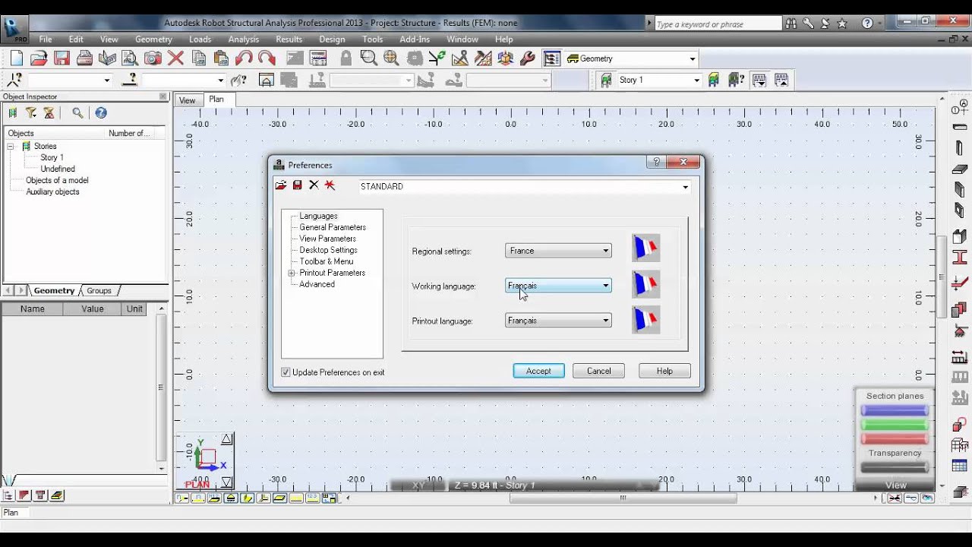Click the green section plane bar
Viewport: 972px width, 547px height.
pyautogui.click(x=895, y=425)
